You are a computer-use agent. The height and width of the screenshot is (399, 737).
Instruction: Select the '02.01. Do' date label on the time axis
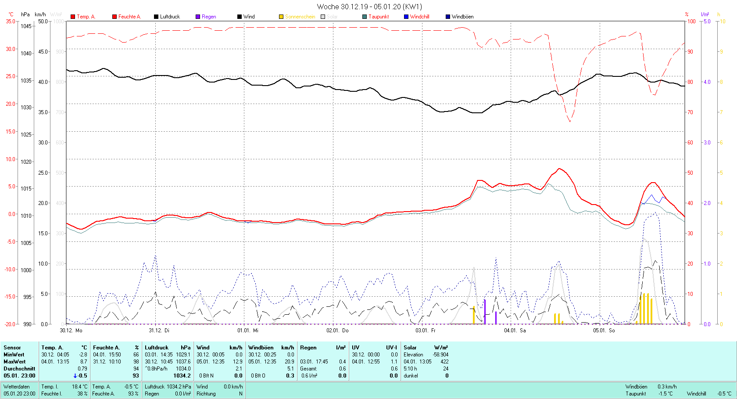pos(337,331)
